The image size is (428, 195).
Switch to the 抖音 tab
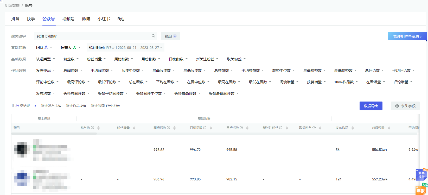[x=15, y=19]
